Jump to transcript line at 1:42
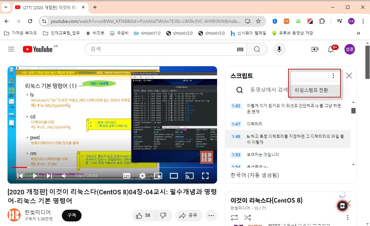370x226 pixels. coord(288,109)
